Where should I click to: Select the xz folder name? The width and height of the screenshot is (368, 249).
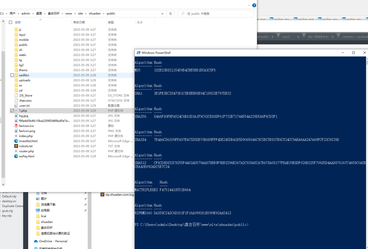point(20,85)
